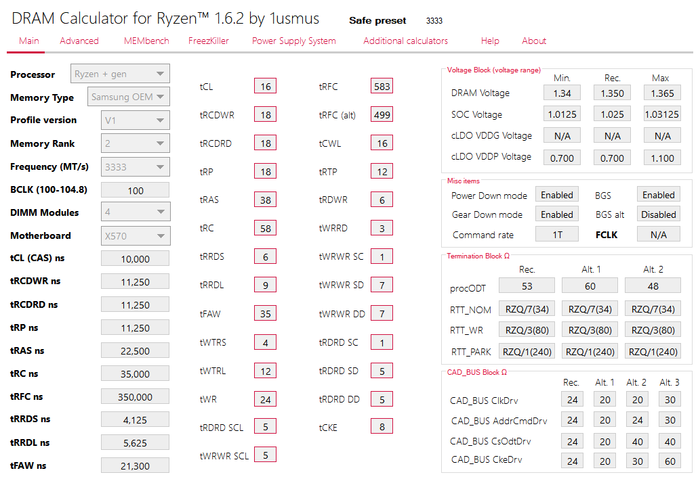Select the tWTRL timing value box
698x479 pixels.
tap(266, 371)
